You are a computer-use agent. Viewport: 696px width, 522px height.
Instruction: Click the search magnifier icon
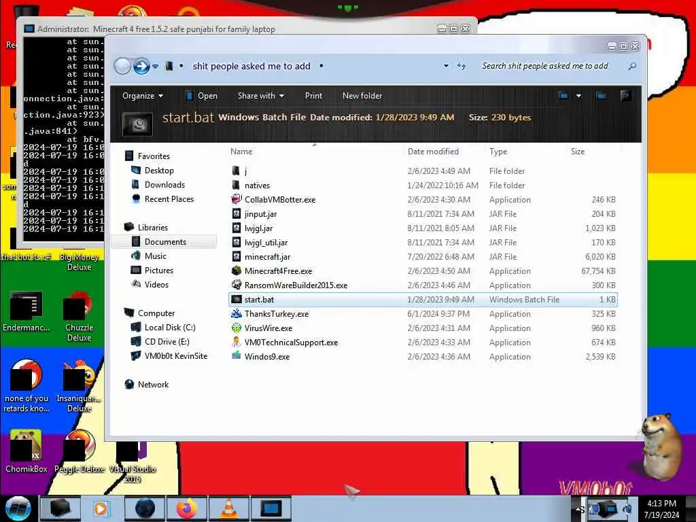(x=632, y=66)
